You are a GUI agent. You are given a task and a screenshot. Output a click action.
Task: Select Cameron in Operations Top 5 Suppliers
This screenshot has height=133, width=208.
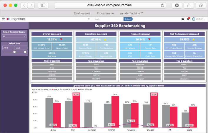(x=96, y=72)
